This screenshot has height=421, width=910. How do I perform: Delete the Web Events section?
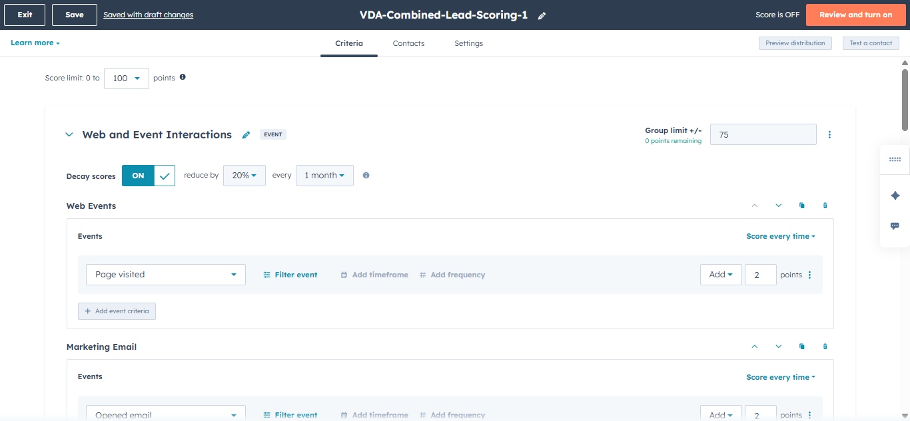pyautogui.click(x=825, y=206)
